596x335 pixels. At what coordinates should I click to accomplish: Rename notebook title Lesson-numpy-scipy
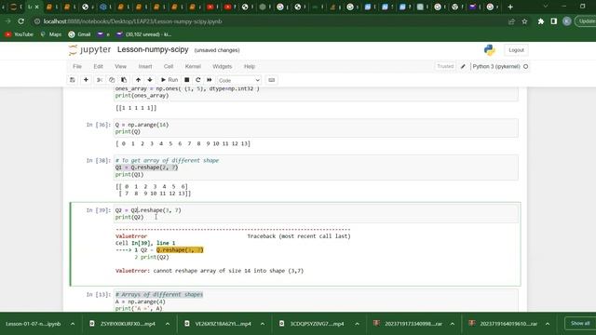click(x=153, y=49)
